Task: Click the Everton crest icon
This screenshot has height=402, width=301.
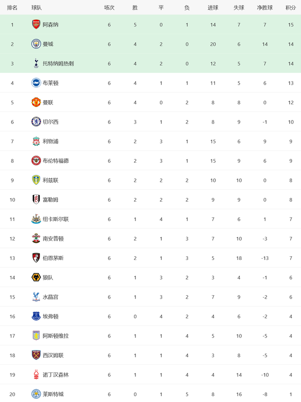Action: tap(36, 316)
